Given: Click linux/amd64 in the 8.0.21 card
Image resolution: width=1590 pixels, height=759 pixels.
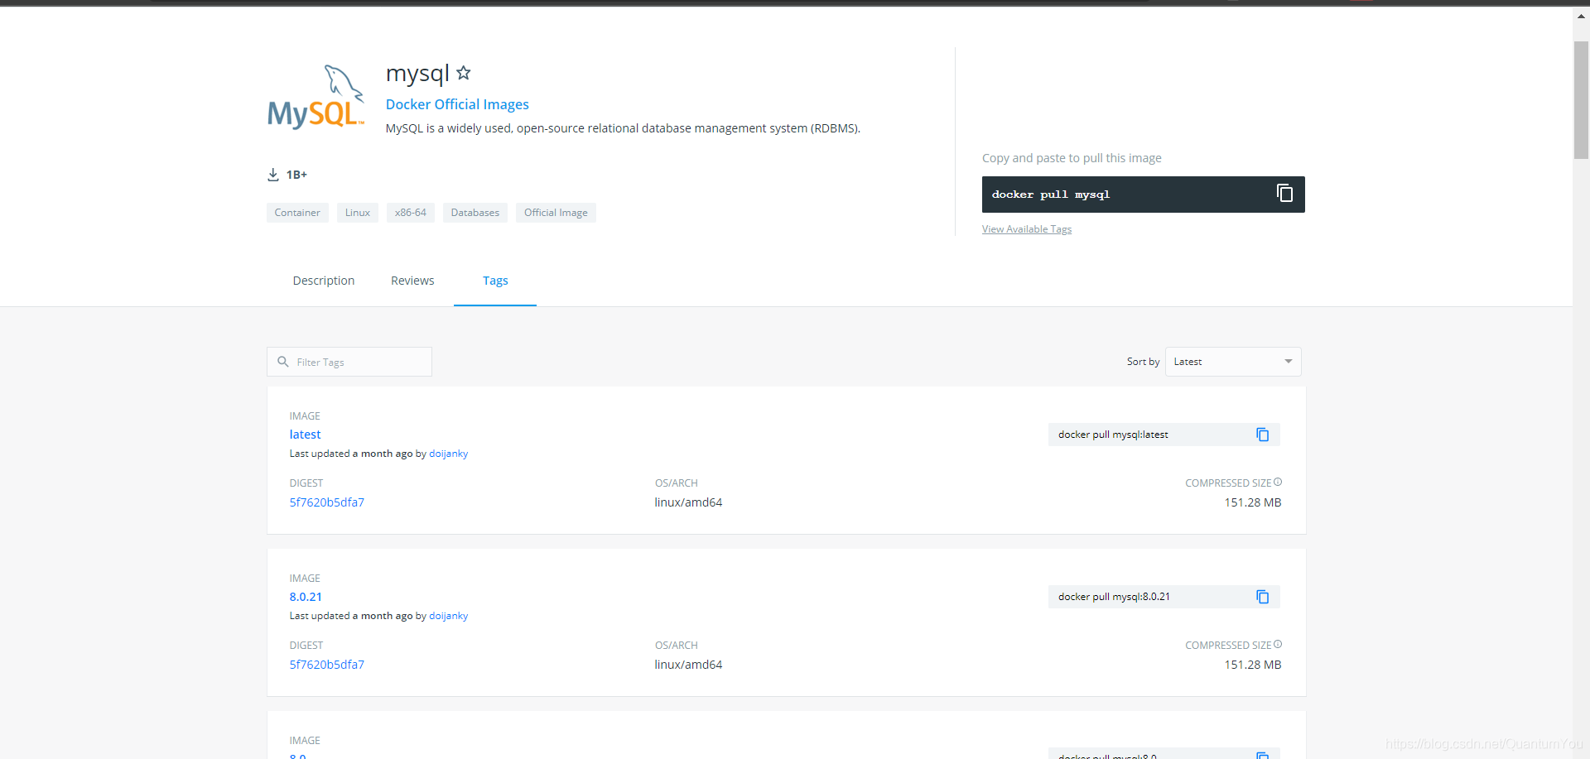Looking at the screenshot, I should click(x=688, y=665).
